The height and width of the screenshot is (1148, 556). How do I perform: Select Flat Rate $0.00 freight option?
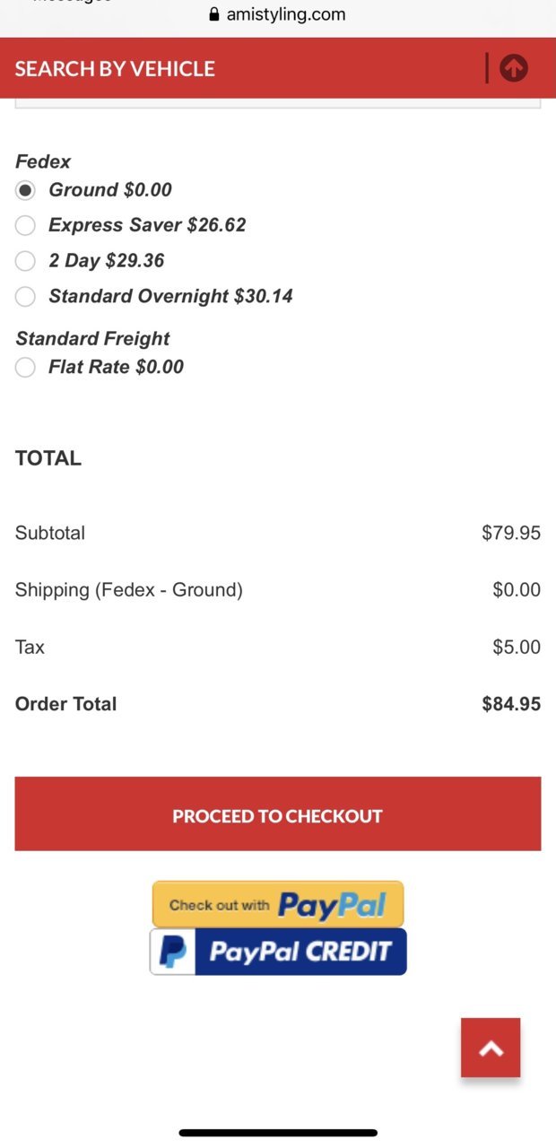tap(25, 367)
